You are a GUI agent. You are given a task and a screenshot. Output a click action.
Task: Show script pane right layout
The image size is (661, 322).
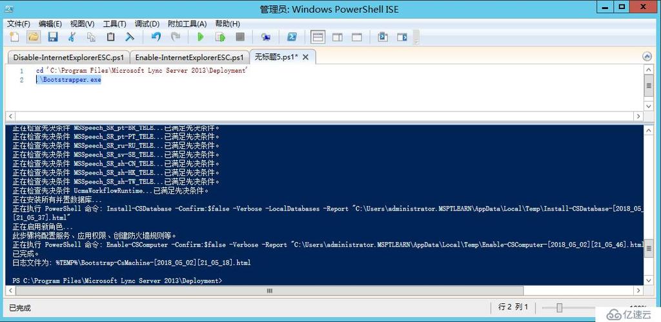[337, 37]
